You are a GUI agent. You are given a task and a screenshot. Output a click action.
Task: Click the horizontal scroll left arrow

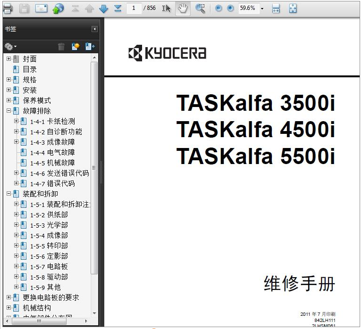[x=7, y=321]
